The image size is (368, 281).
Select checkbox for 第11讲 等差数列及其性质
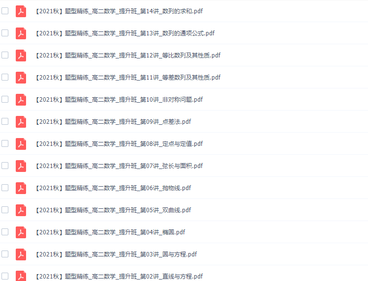point(5,77)
